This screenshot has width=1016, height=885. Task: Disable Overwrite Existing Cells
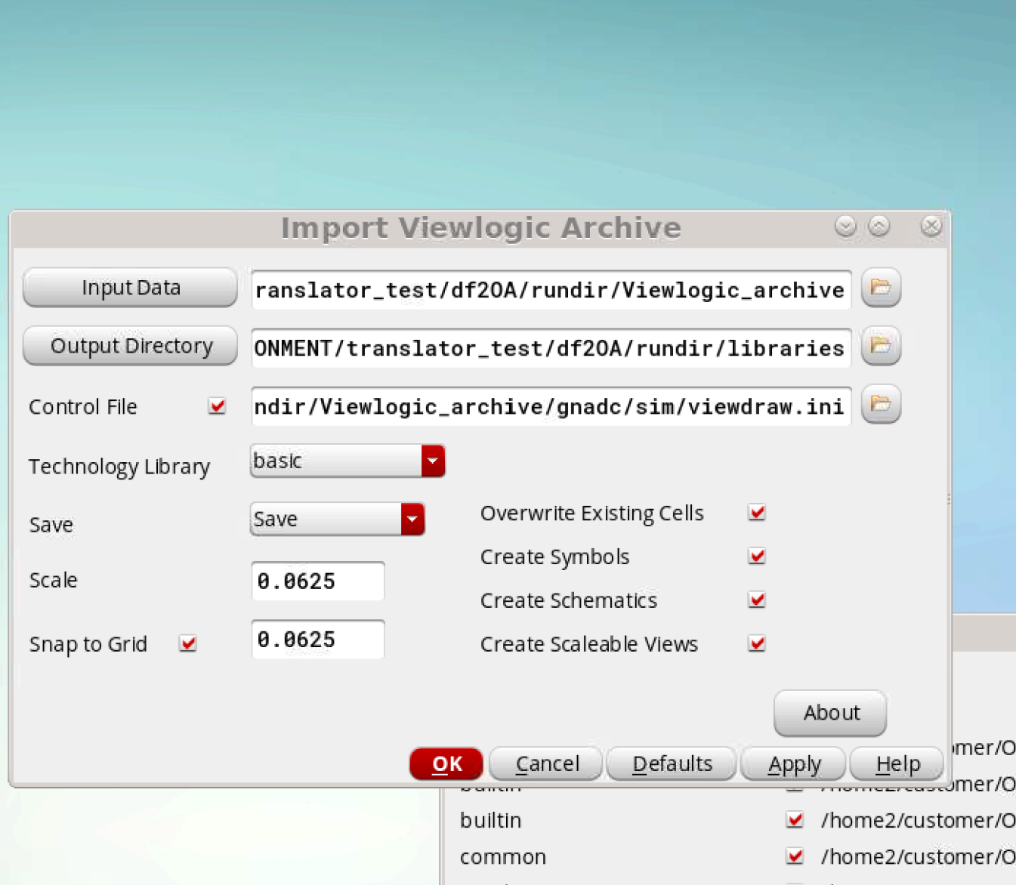pos(757,513)
